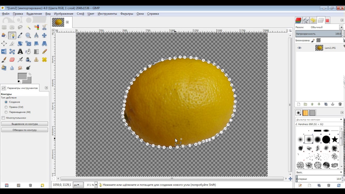The height and width of the screenshot is (194, 345).
Task: Open the 37,1 % zoom dropdown
Action: 95,185
